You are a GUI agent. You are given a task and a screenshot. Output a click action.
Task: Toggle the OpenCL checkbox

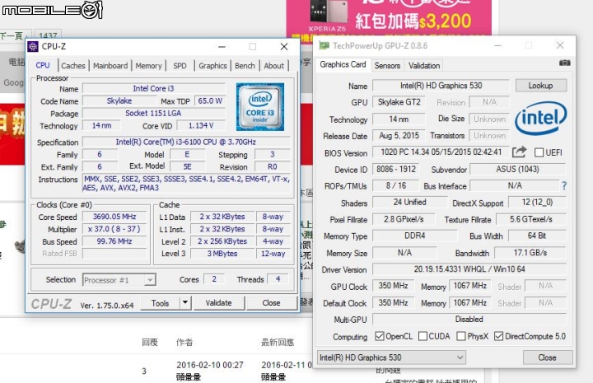(x=380, y=336)
